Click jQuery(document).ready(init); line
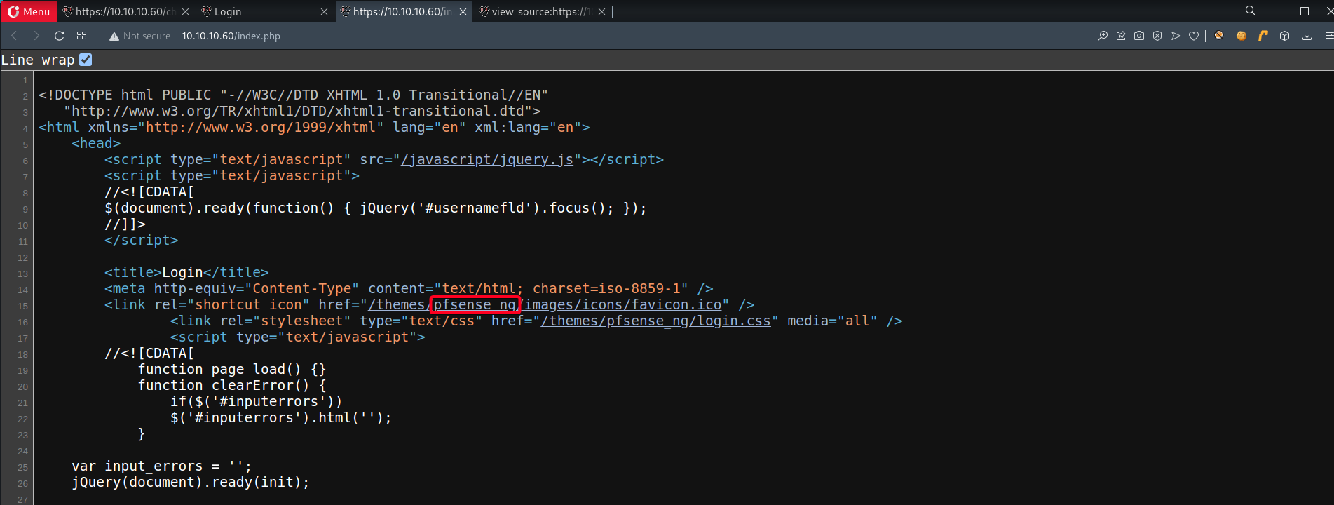1334x505 pixels. point(191,483)
